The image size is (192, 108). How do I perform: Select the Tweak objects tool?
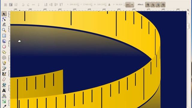4,25
